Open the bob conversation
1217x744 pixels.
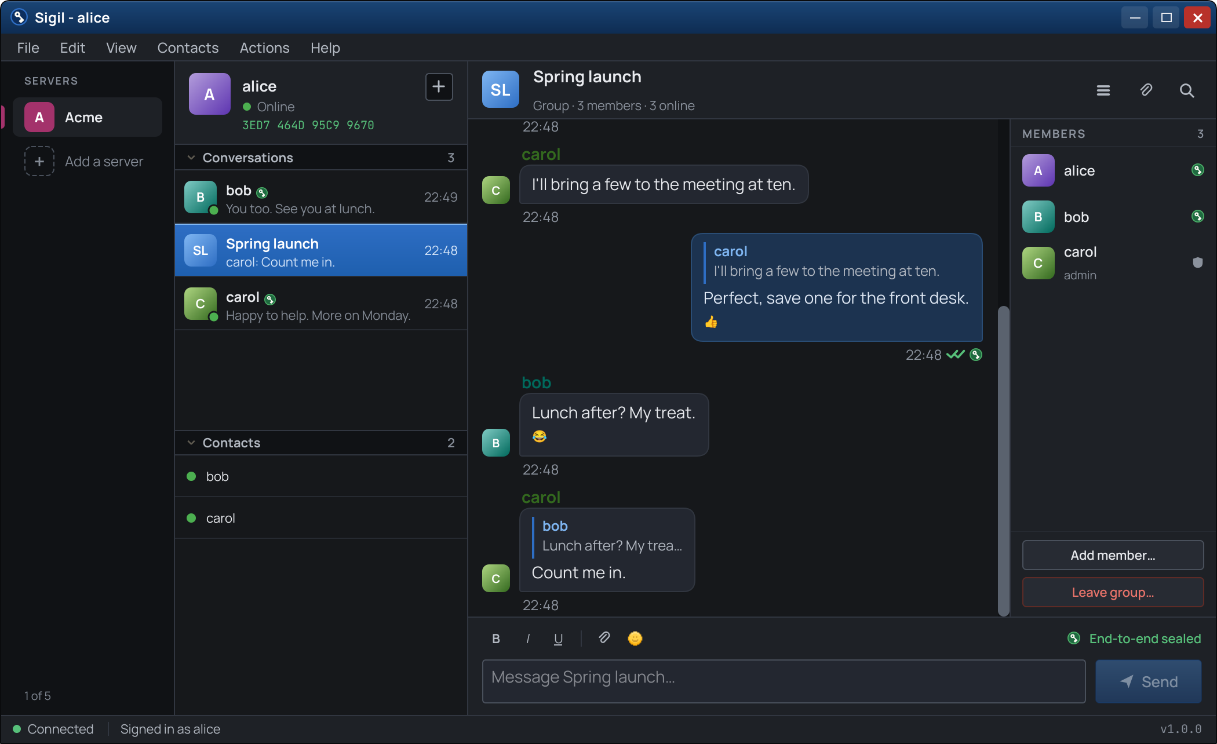[x=321, y=197]
